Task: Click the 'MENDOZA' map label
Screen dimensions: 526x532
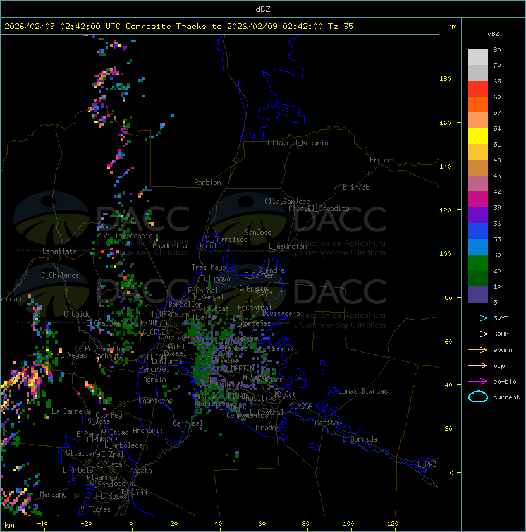Action: (154, 323)
